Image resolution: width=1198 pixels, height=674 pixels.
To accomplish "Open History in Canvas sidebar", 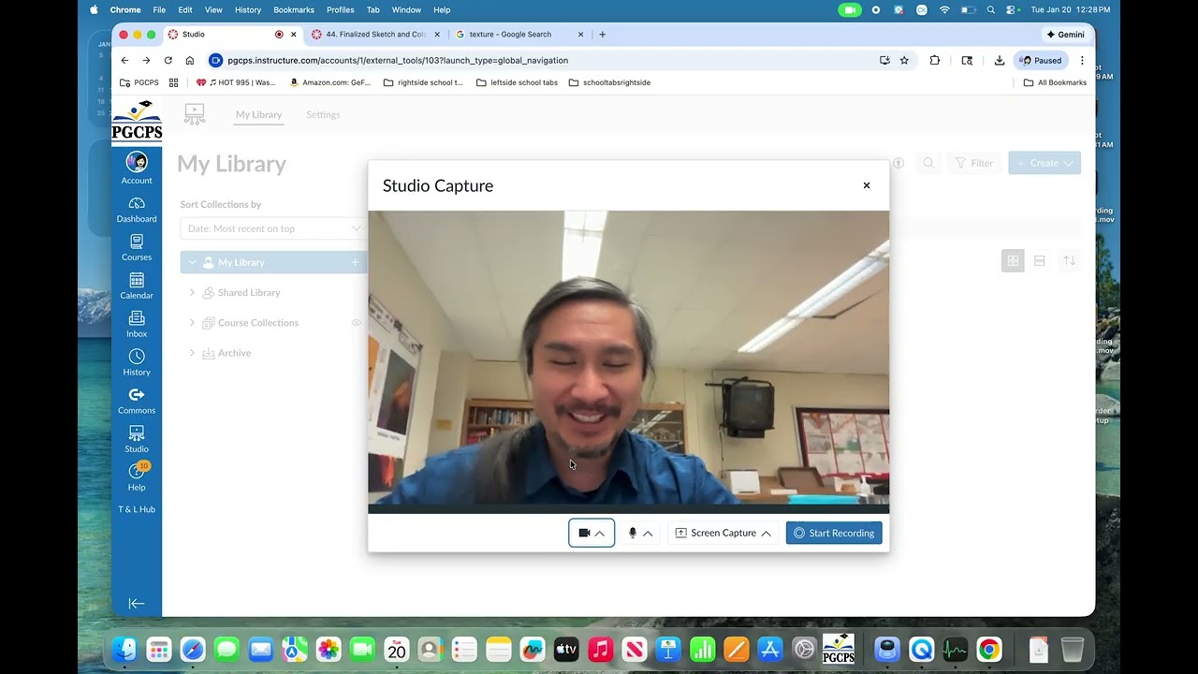I will (137, 363).
